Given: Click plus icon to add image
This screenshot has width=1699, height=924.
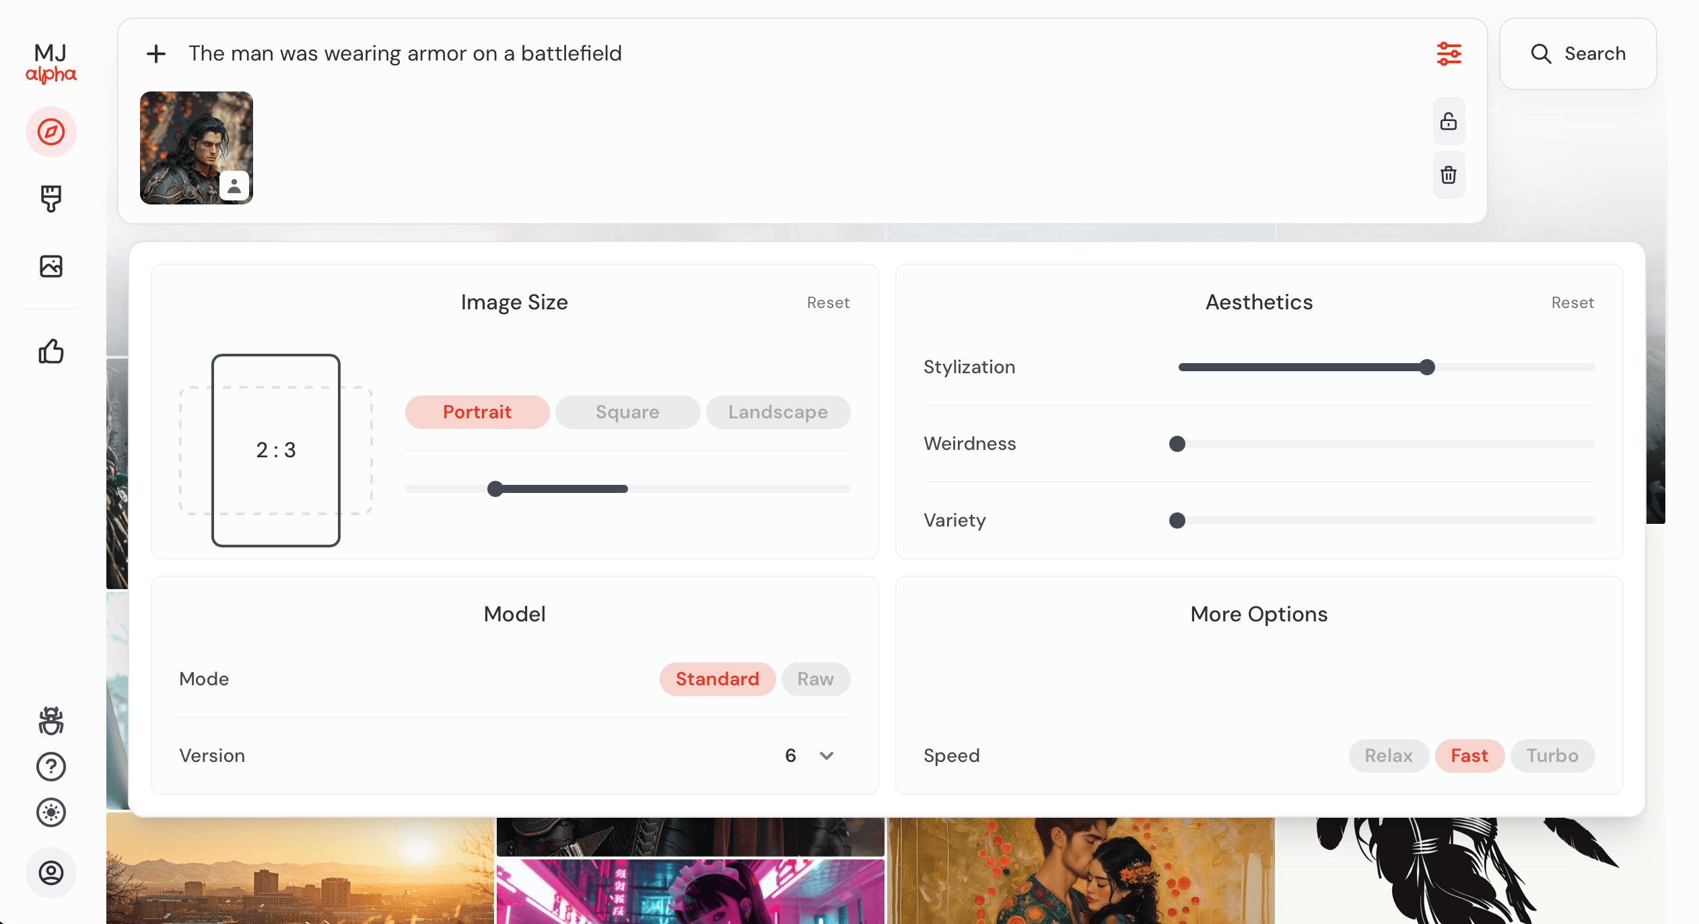Looking at the screenshot, I should click(x=156, y=54).
